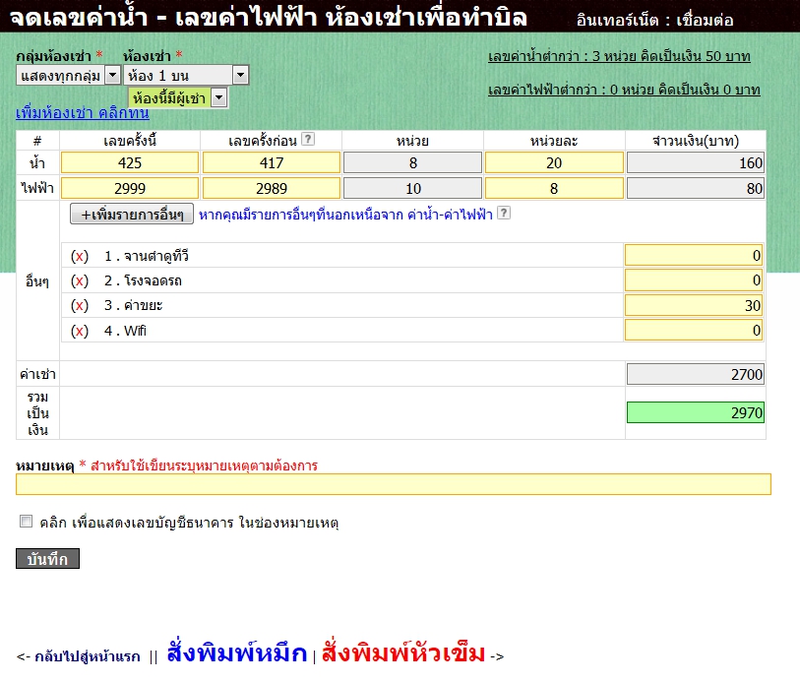Select electricity previous reading field 2989
The height and width of the screenshot is (683, 800).
[272, 188]
